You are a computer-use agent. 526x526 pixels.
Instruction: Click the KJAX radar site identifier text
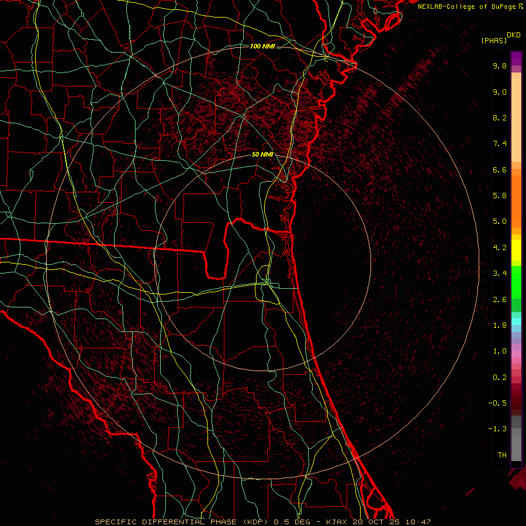(335, 522)
